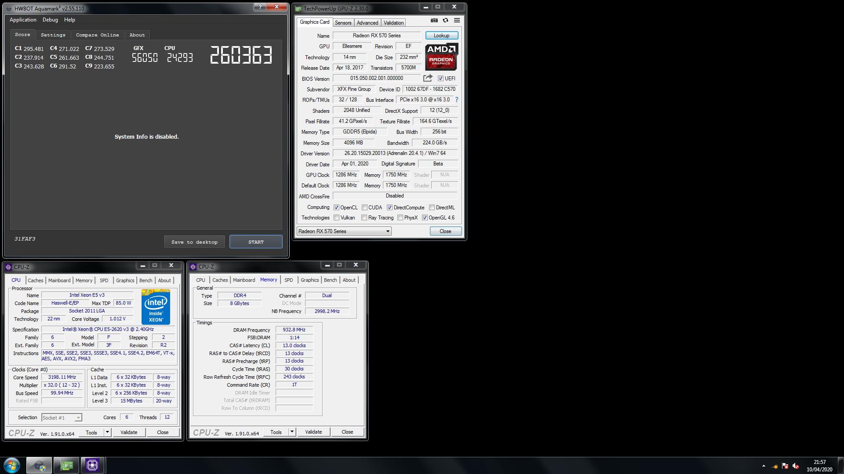The image size is (844, 474).
Task: Click the right CPU-Z window title icon
Action: point(193,266)
